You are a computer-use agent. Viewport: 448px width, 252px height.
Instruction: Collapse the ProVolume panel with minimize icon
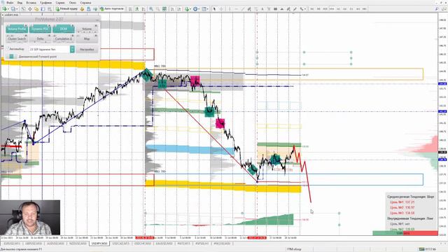tap(97, 20)
